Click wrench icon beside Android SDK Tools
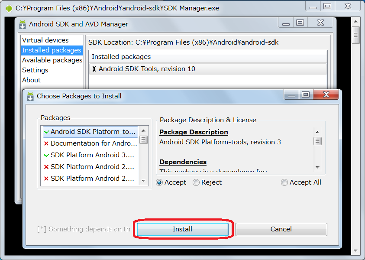 (x=94, y=69)
